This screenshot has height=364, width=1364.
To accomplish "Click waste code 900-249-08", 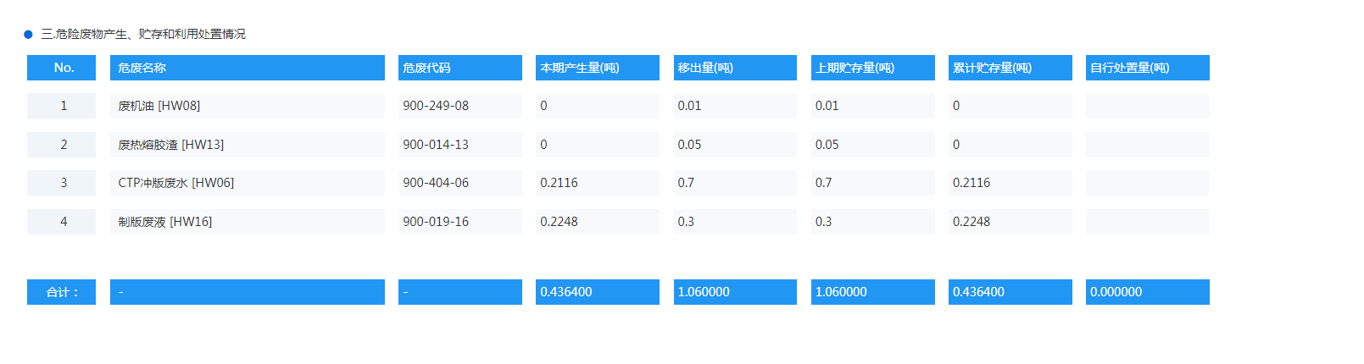I will click(x=459, y=106).
